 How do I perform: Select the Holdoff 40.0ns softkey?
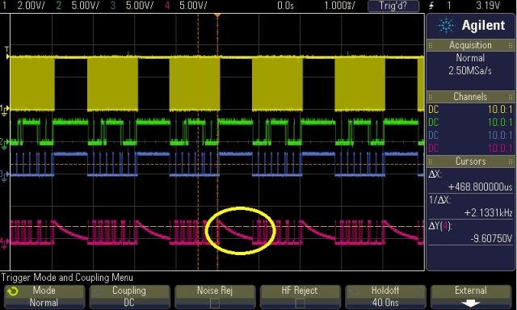coord(385,296)
